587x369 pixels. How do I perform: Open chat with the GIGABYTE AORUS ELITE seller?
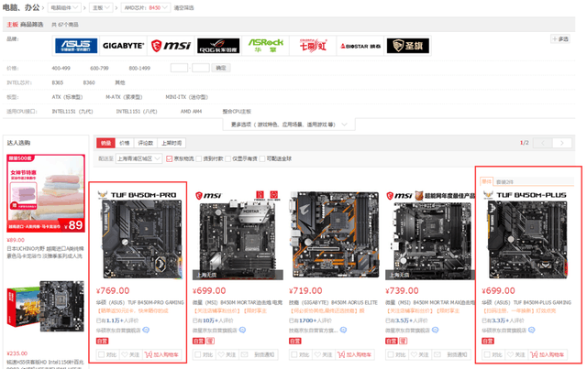343,331
